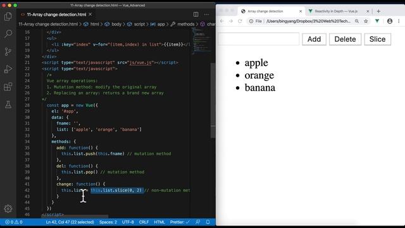The image size is (405, 228).
Task: Click the editor vertical scrollbar
Action: pyautogui.click(x=213, y=101)
